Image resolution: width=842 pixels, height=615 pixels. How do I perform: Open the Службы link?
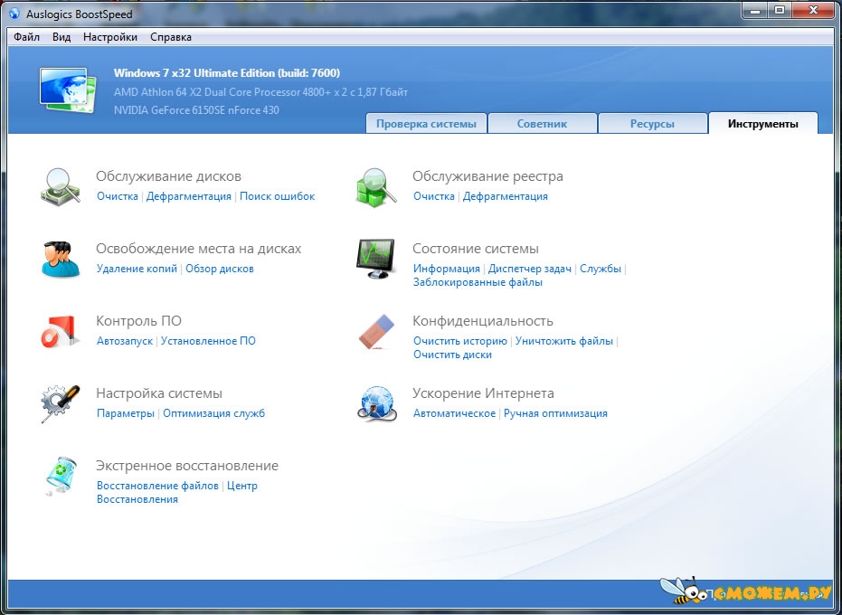601,269
